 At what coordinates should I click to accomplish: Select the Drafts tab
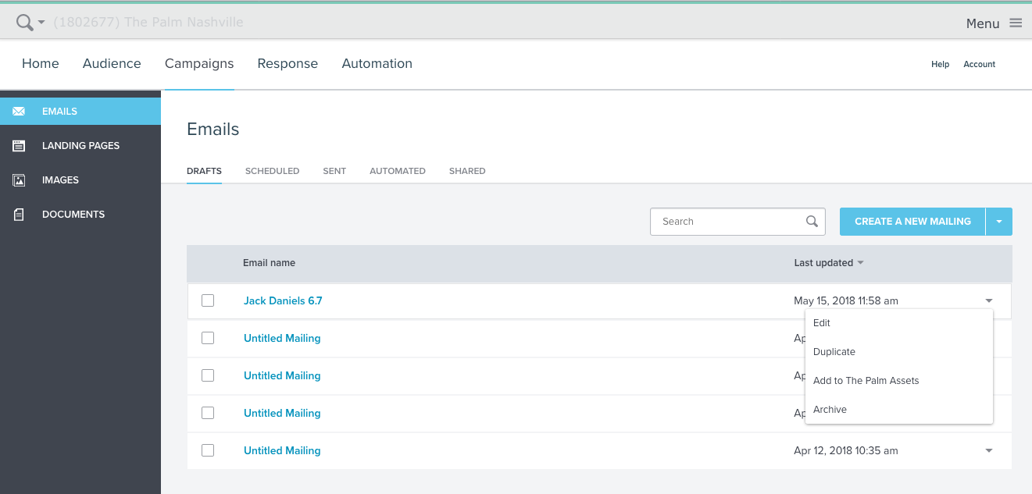coord(204,171)
